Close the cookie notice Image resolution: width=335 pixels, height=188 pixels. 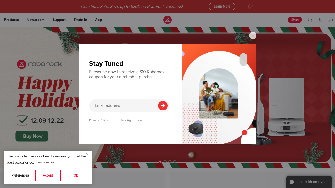point(87,154)
